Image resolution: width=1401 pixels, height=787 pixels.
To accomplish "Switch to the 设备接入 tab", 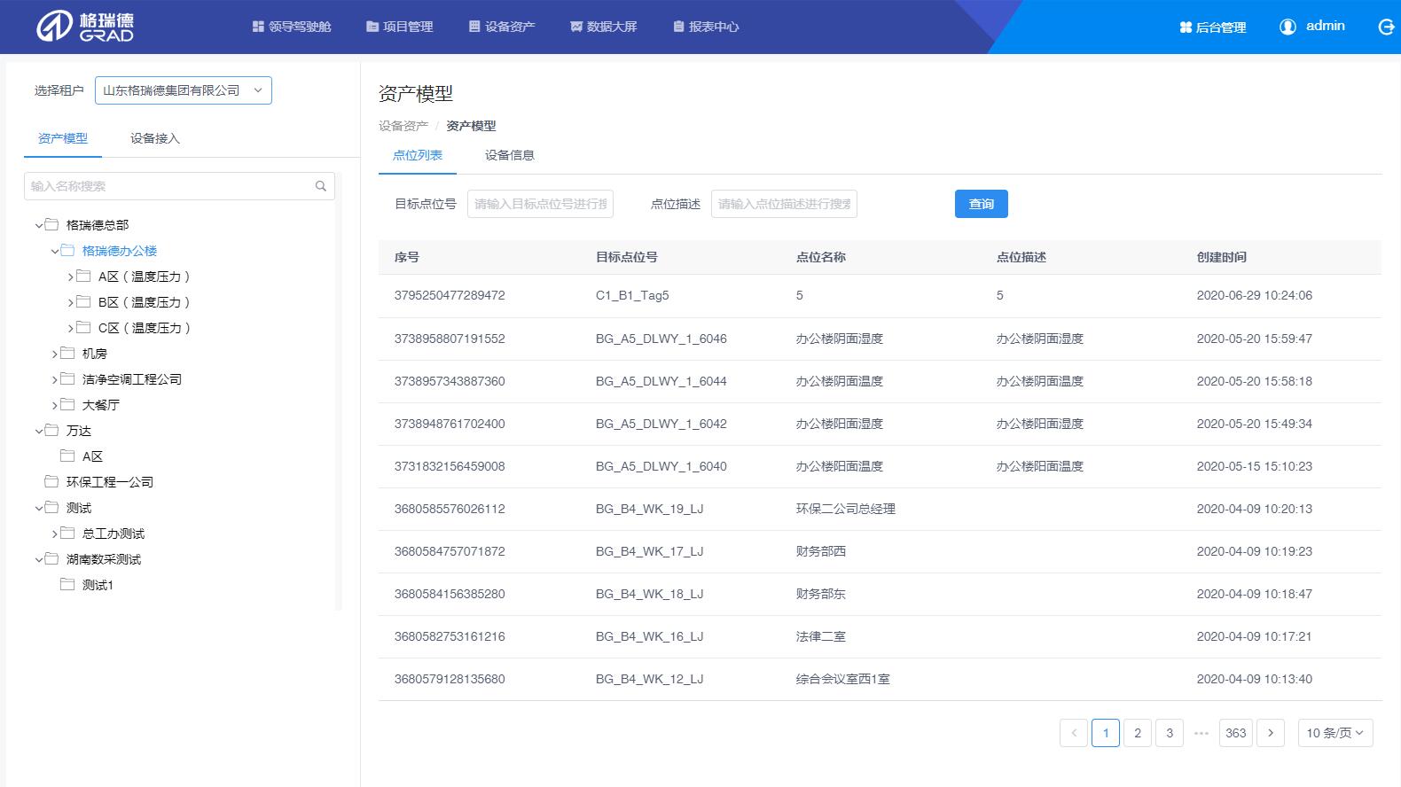I will click(155, 138).
